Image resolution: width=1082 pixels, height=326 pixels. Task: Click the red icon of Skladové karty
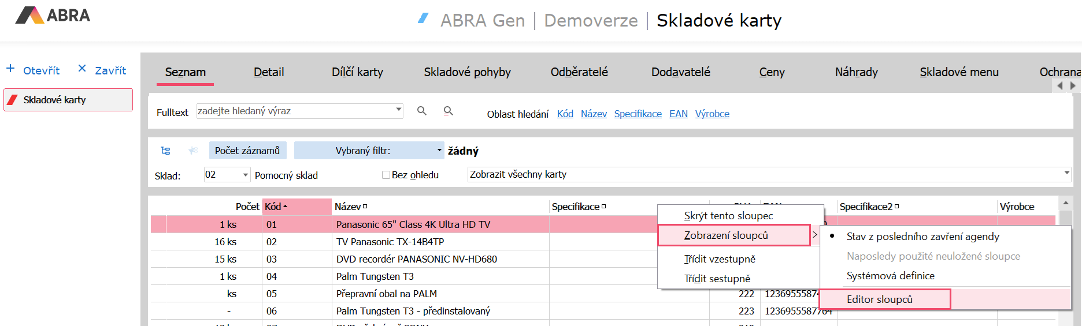click(x=12, y=100)
